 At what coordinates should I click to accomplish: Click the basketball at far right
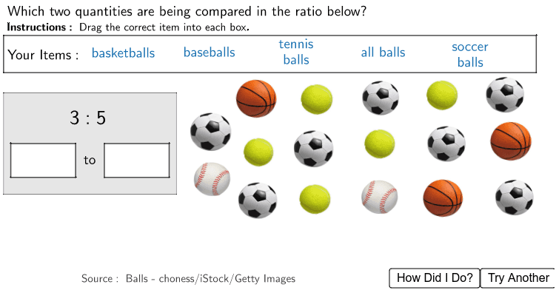tap(511, 141)
